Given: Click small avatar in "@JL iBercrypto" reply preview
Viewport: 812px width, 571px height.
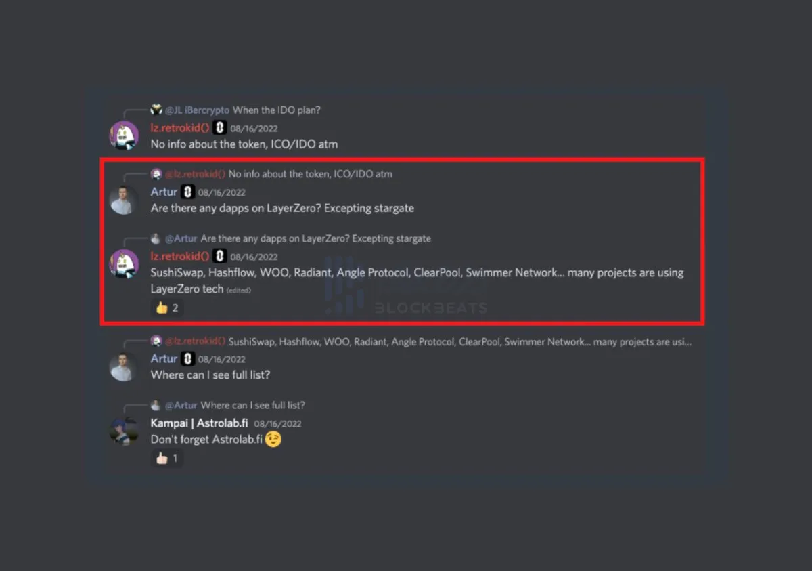Looking at the screenshot, I should [156, 110].
